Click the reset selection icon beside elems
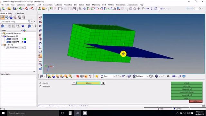This screenshot has height=116, width=206. (x=103, y=83)
